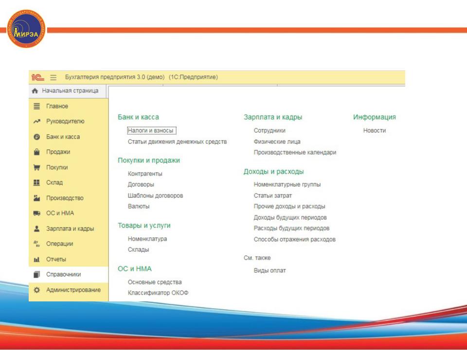Click the Информация heading
Image resolution: width=467 pixels, height=350 pixels.
(375, 117)
